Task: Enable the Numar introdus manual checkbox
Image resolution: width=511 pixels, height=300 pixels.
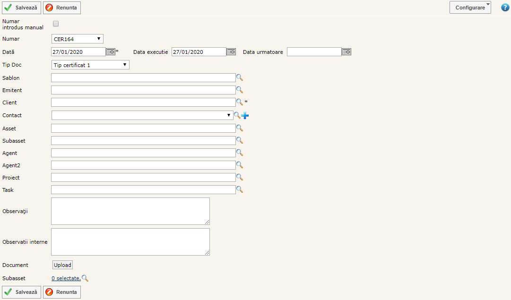Action: [x=56, y=24]
